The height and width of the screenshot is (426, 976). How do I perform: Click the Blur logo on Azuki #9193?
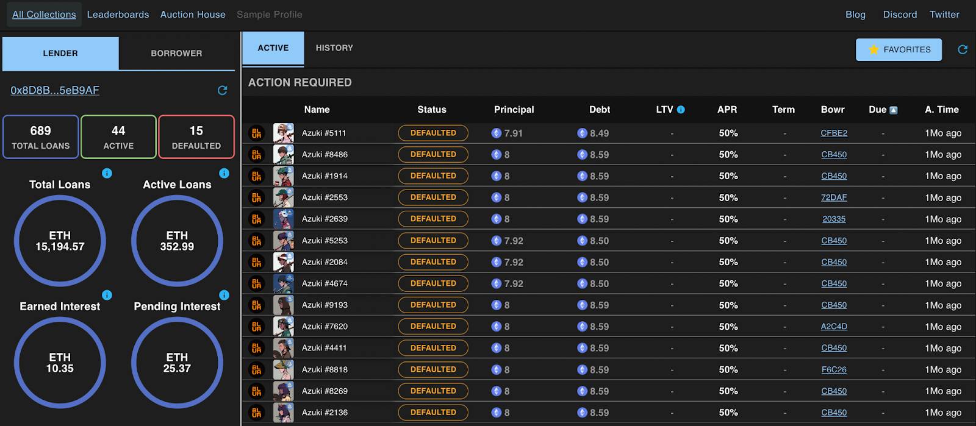click(x=257, y=305)
